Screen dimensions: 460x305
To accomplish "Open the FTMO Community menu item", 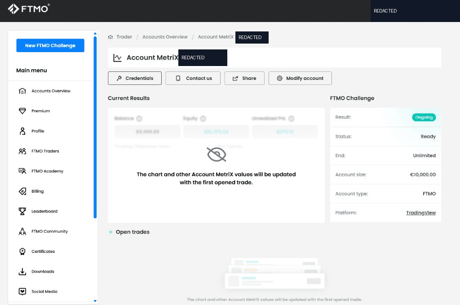I will [49, 231].
